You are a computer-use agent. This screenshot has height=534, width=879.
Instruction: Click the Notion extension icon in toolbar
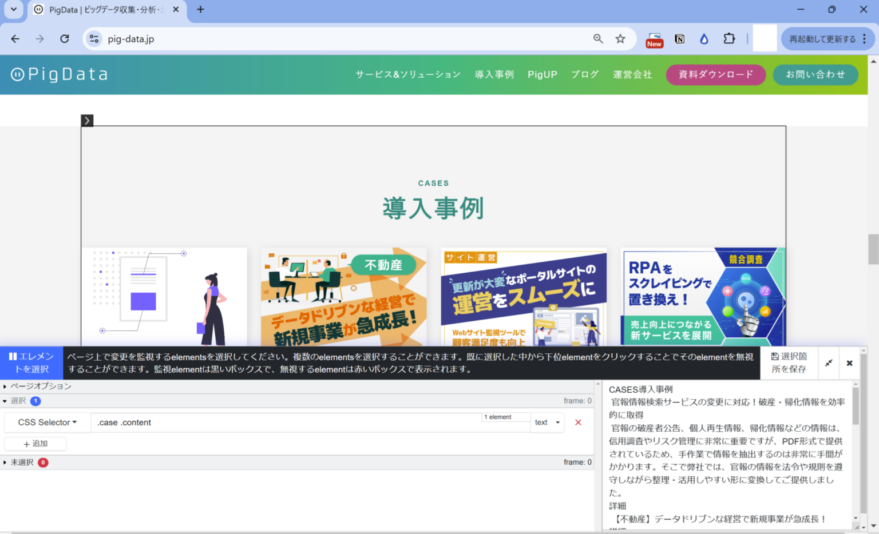[x=679, y=39]
